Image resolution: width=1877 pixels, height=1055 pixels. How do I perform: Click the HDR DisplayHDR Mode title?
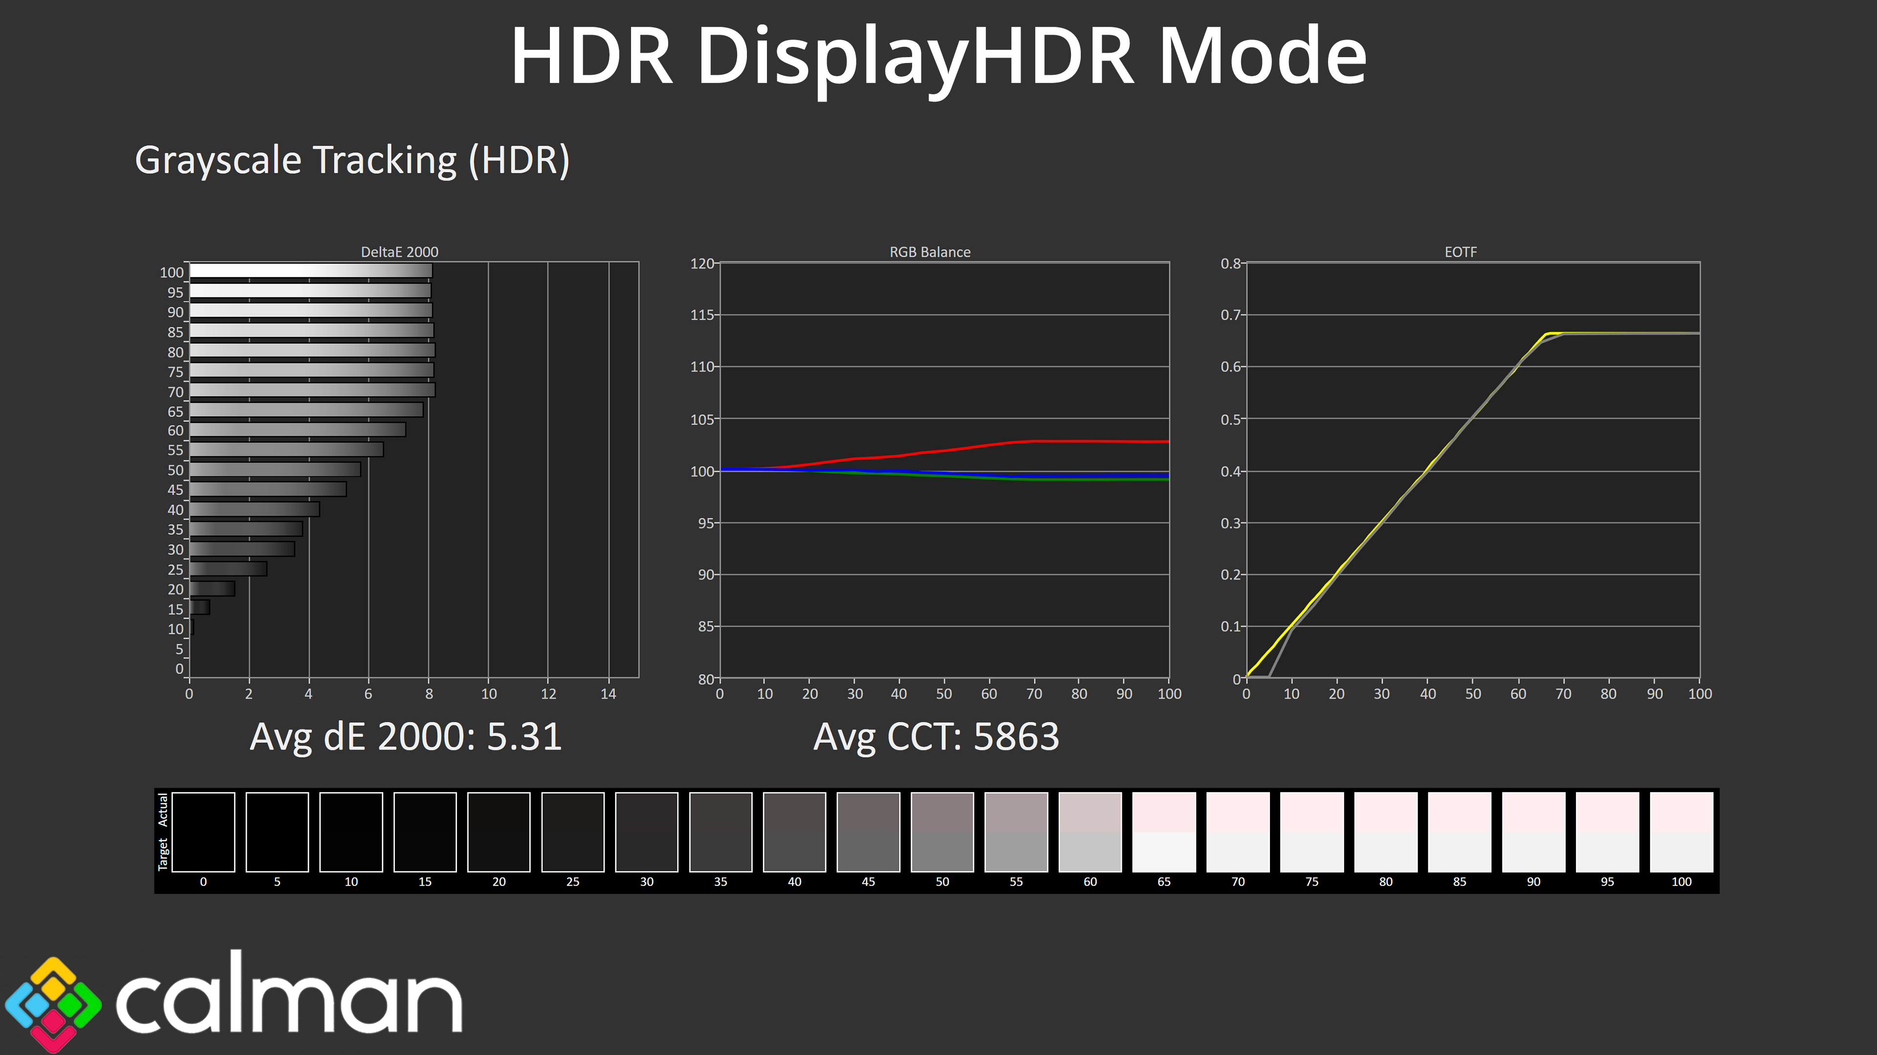click(x=938, y=57)
